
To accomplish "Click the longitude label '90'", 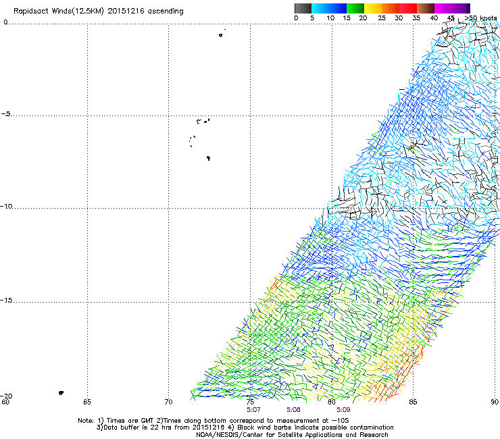I will 495,402.
